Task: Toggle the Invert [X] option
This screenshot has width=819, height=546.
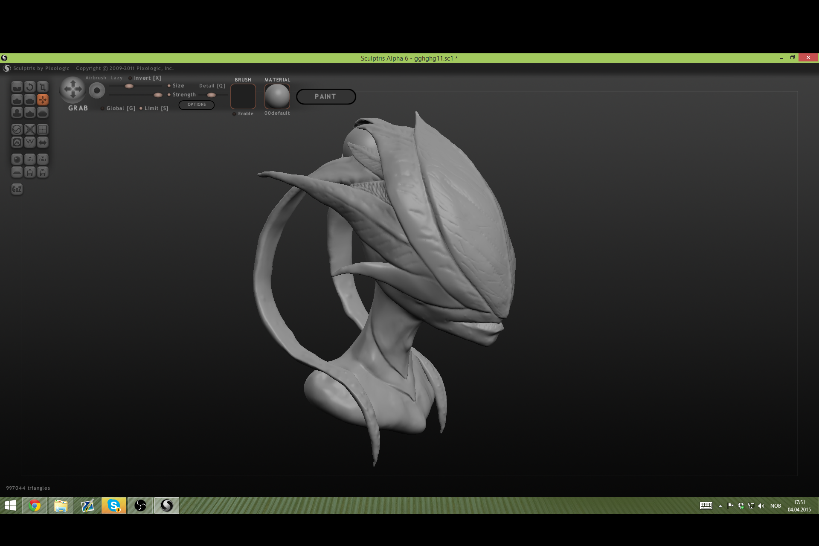Action: tap(144, 78)
